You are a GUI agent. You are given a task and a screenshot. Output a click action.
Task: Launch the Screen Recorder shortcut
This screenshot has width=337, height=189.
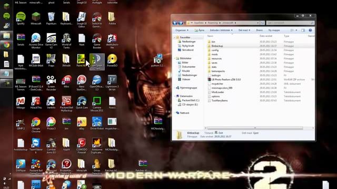point(51,83)
